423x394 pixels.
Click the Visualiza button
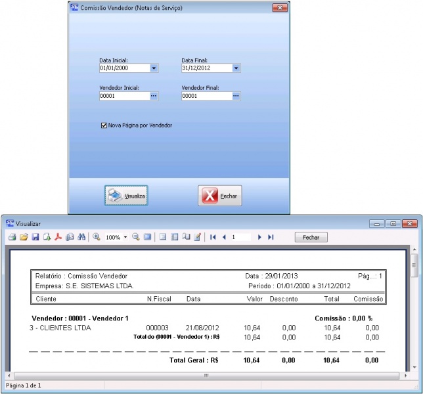[x=126, y=196]
